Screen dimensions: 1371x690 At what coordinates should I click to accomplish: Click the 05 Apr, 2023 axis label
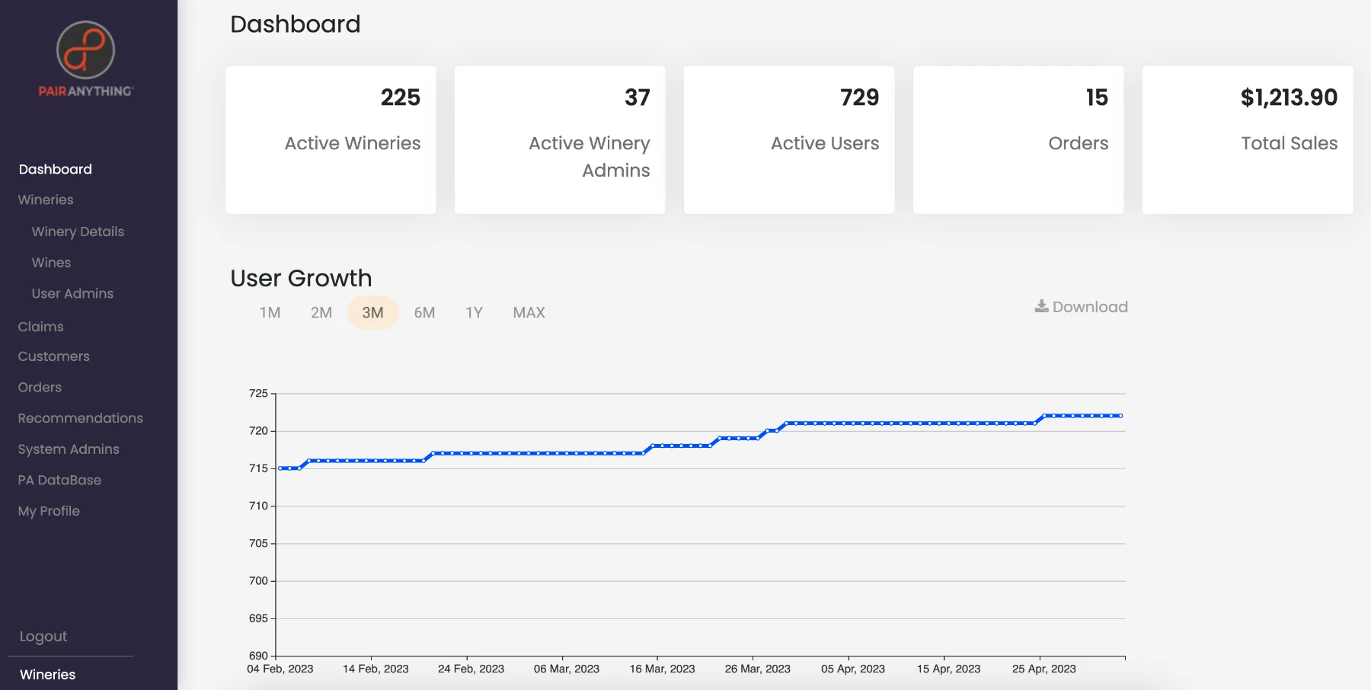[853, 669]
